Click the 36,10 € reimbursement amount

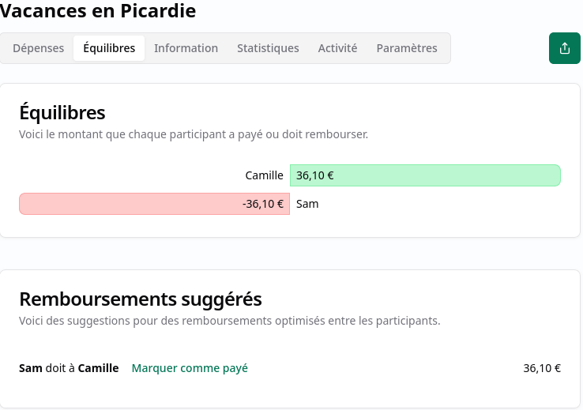tap(542, 368)
